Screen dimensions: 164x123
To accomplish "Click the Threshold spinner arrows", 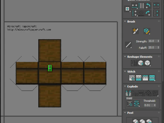I will [155, 105].
